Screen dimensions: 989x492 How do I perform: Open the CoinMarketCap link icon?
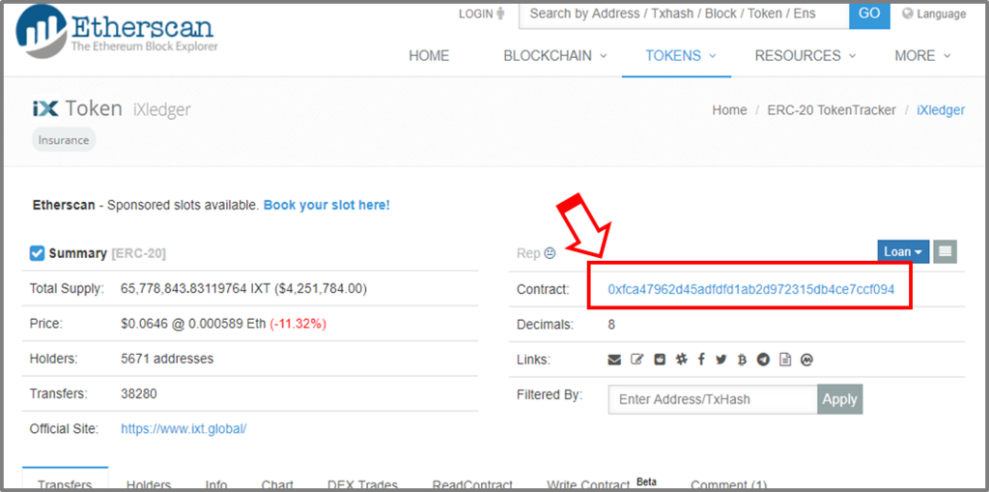(806, 360)
